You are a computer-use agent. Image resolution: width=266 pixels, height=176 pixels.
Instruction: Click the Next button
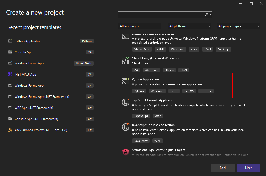point(249,168)
